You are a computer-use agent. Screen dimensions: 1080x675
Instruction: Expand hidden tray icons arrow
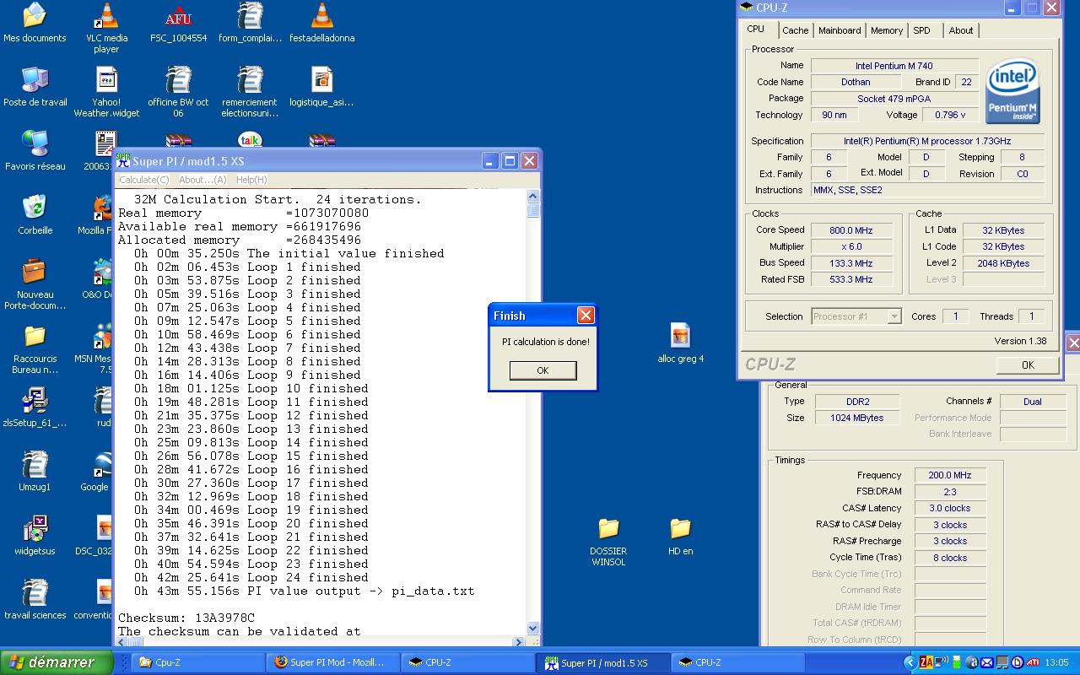[x=910, y=662]
